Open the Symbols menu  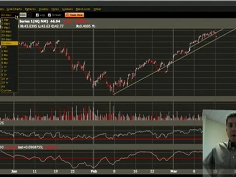(67, 9)
